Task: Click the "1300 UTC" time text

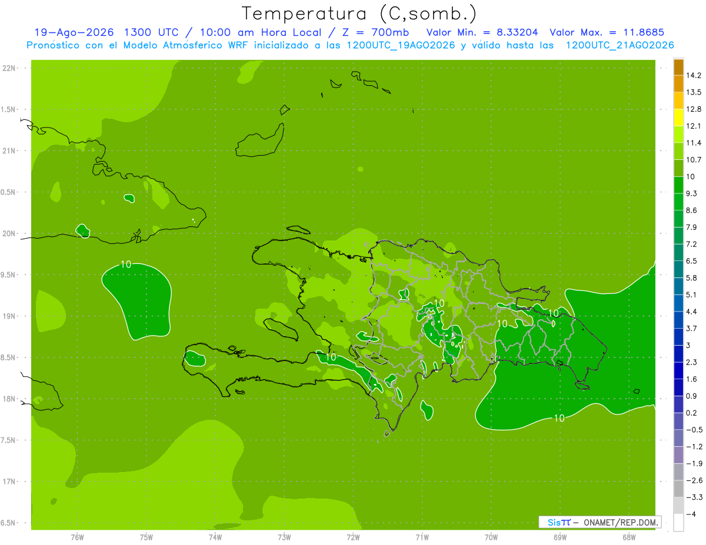Action: pyautogui.click(x=152, y=32)
